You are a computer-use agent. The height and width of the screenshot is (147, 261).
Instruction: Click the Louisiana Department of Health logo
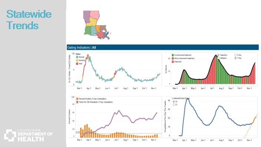coord(28,136)
